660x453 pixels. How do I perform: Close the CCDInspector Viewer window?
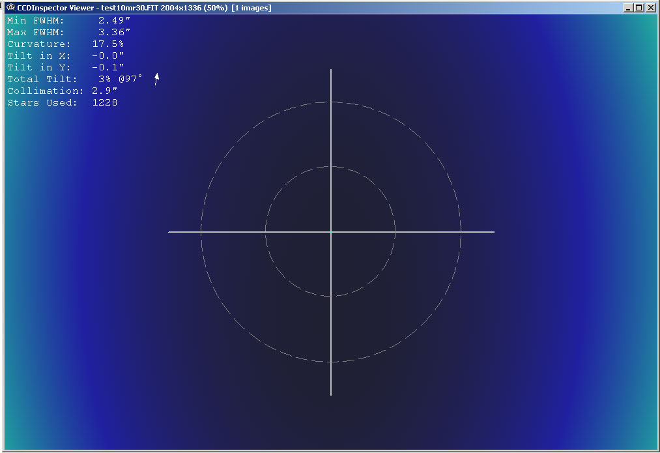[651, 8]
